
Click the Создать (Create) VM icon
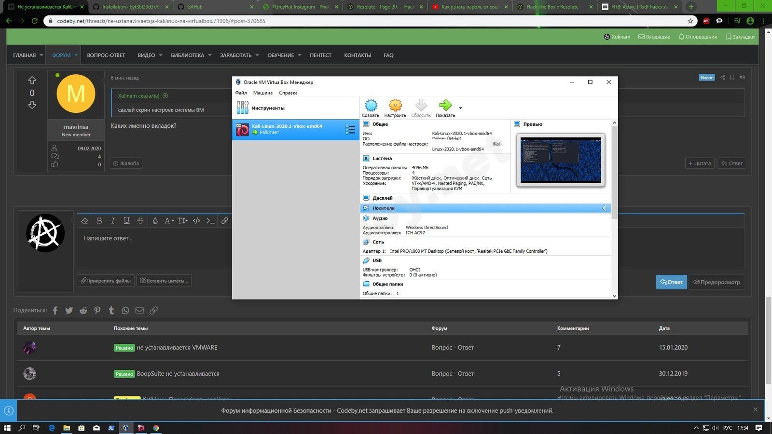click(x=371, y=106)
